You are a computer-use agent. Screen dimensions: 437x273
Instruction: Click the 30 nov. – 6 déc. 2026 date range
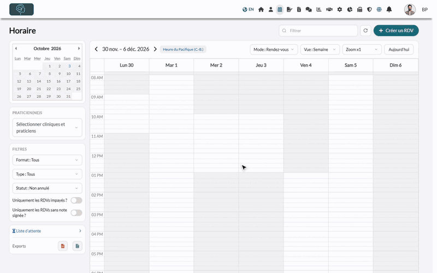(x=126, y=49)
